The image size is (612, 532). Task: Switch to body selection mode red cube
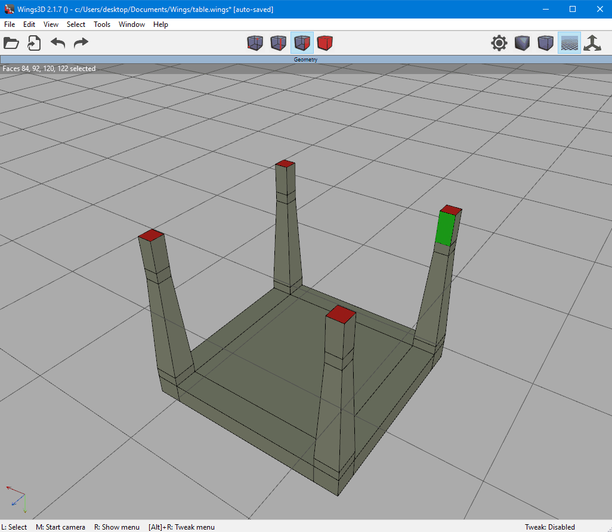[324, 43]
